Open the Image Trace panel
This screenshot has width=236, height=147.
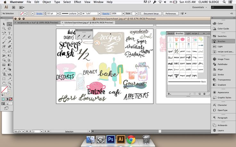click(x=223, y=59)
